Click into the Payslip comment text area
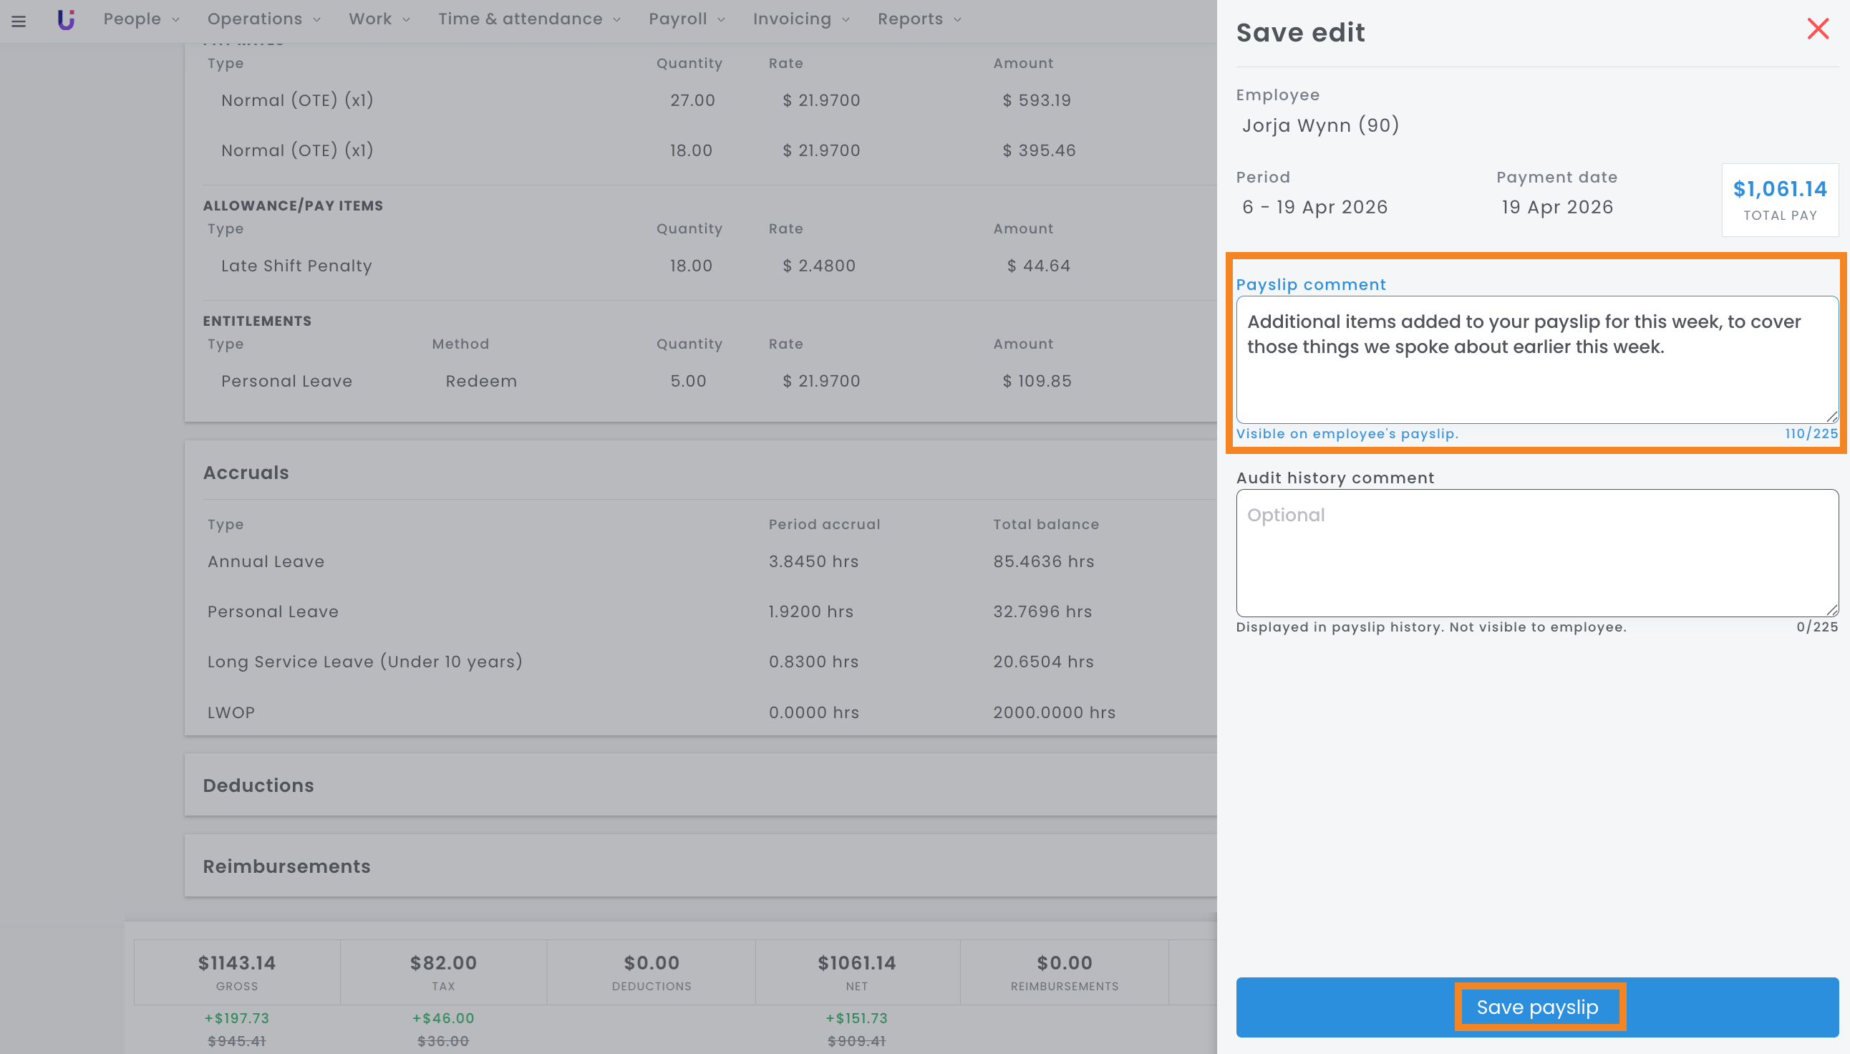Viewport: 1850px width, 1054px height. [1537, 359]
